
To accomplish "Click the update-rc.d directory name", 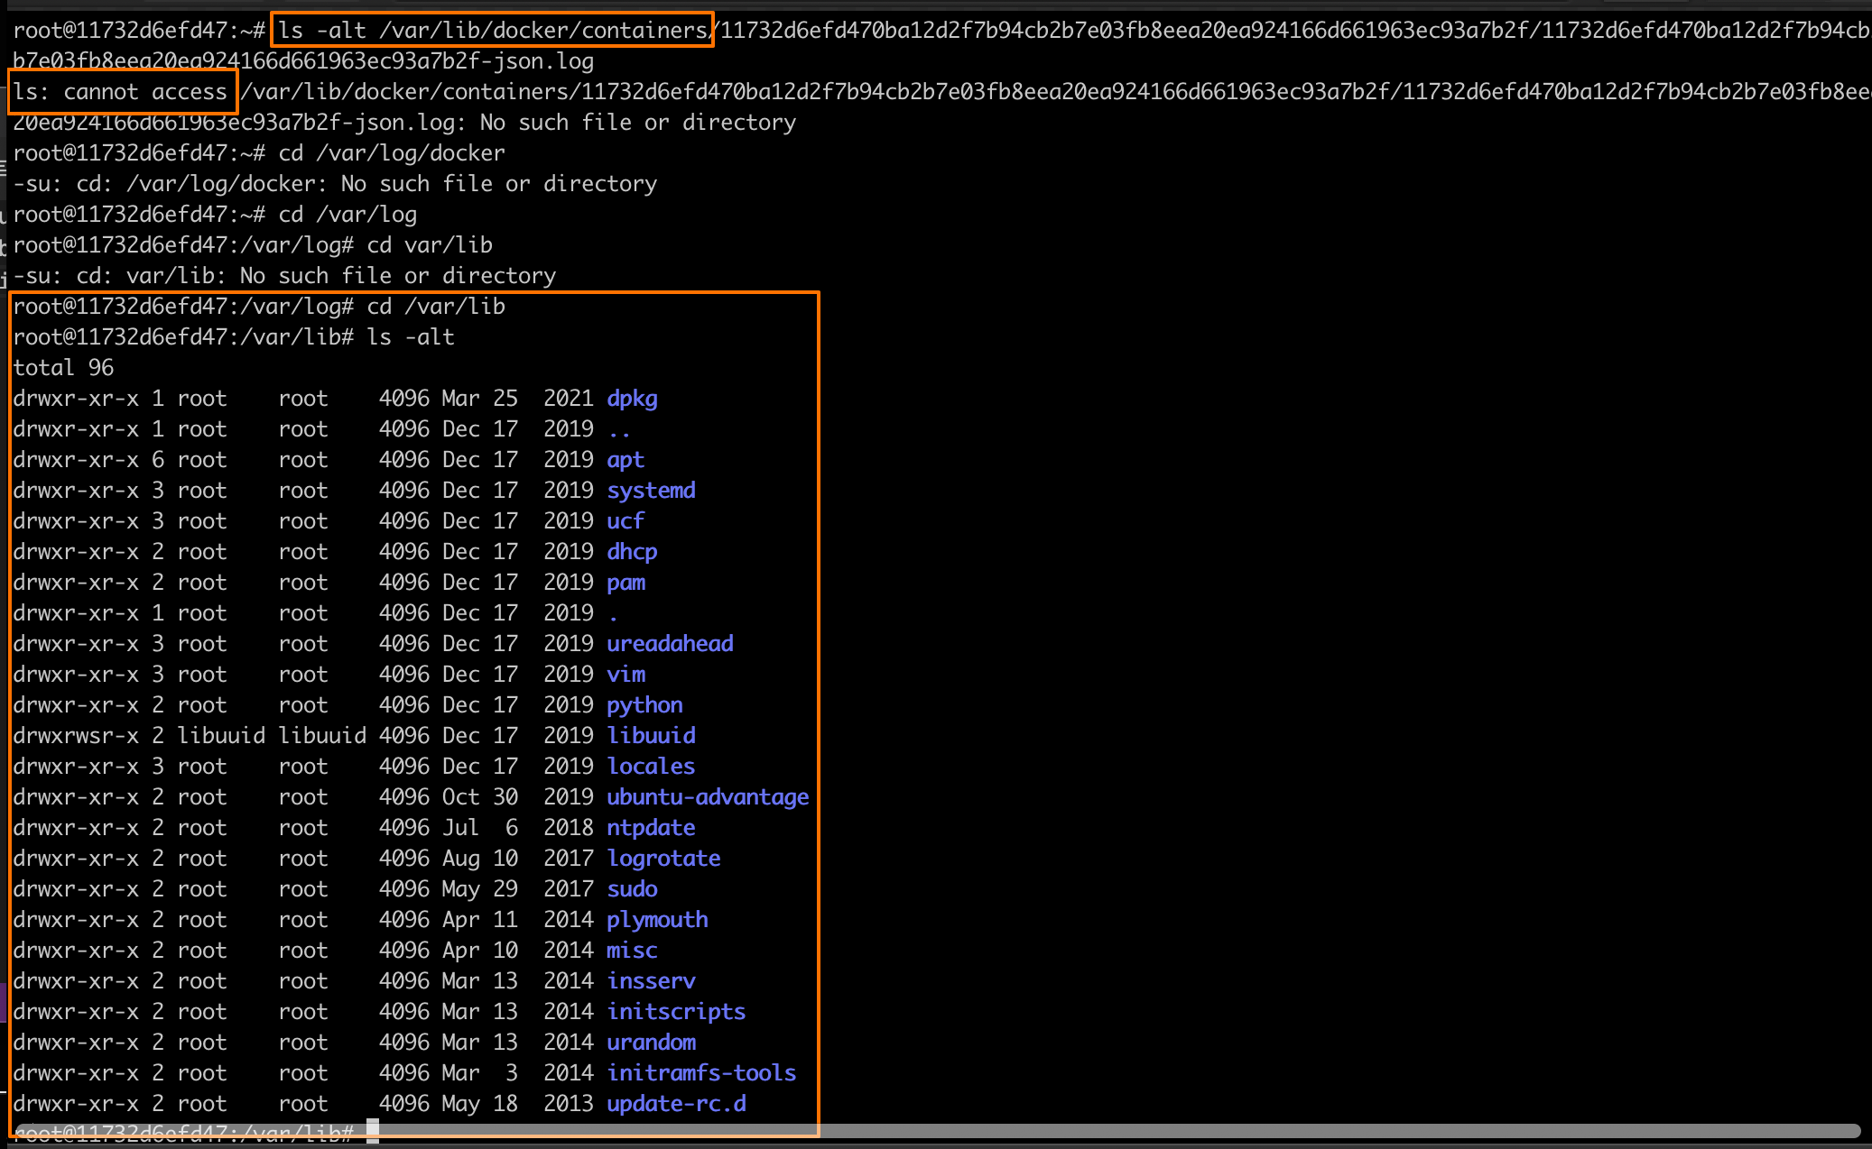I will point(676,1104).
